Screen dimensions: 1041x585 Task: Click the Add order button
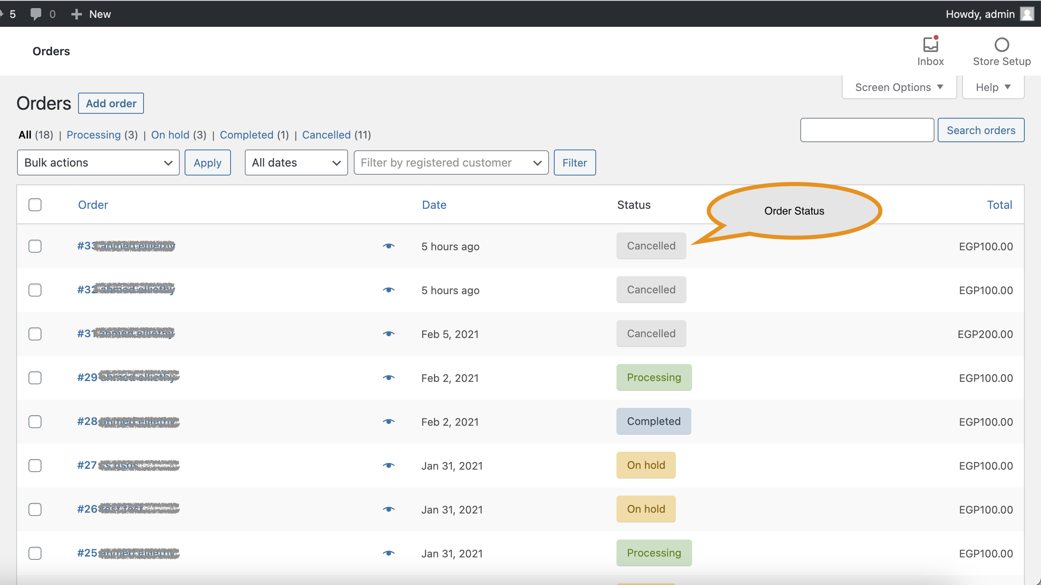point(111,103)
